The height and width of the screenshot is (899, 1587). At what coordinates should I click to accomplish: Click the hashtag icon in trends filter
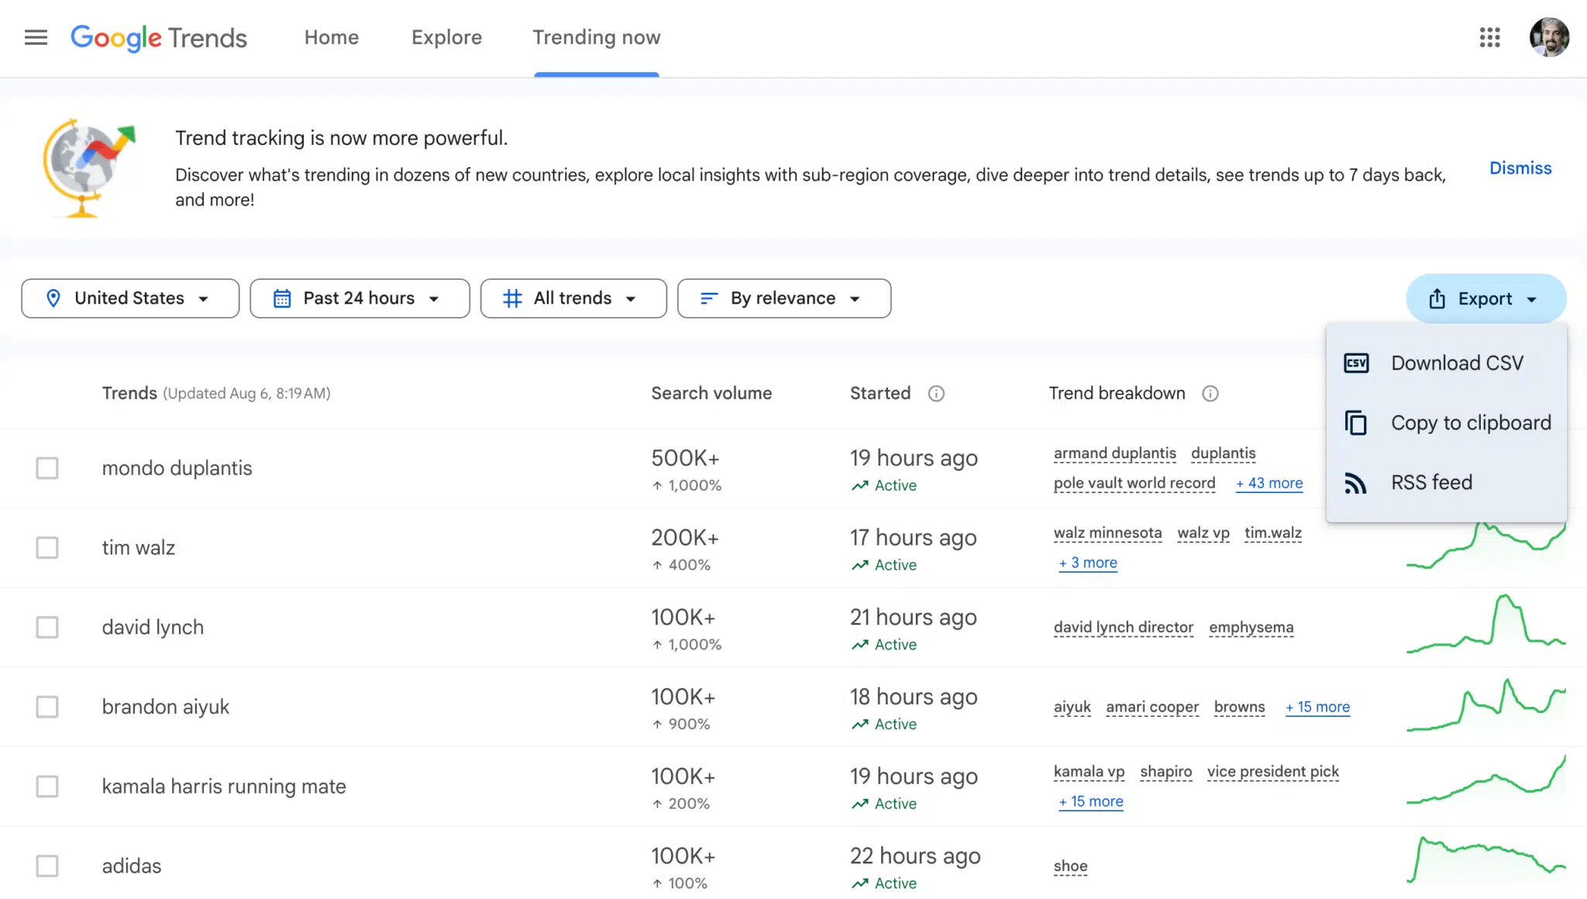point(512,298)
